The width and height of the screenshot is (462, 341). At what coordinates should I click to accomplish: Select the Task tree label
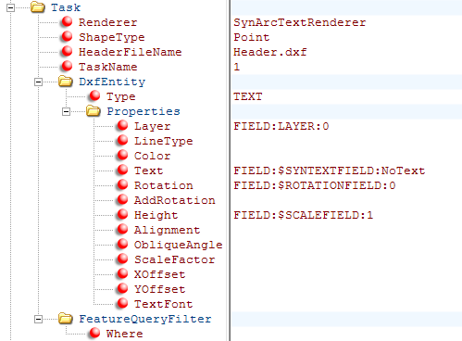click(66, 7)
